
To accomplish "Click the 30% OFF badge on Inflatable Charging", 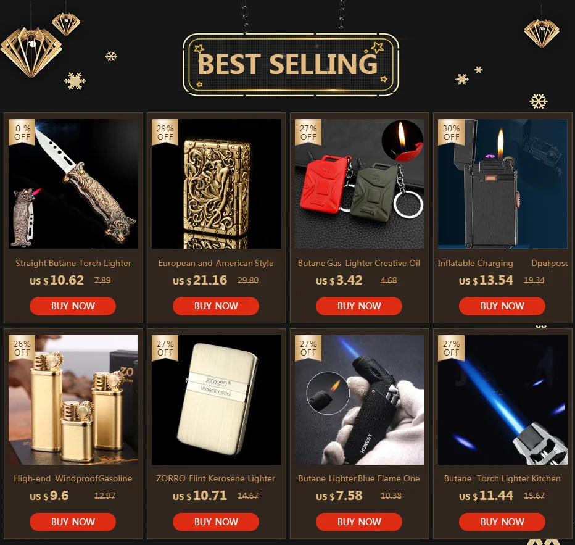I will (451, 133).
